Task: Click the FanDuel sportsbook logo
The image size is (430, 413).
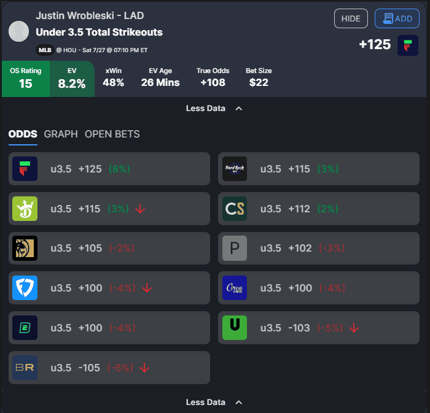Action: point(25,288)
